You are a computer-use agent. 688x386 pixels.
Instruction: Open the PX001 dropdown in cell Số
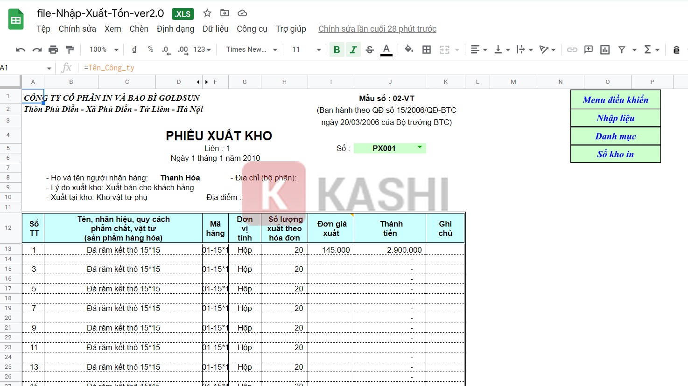[x=420, y=148]
